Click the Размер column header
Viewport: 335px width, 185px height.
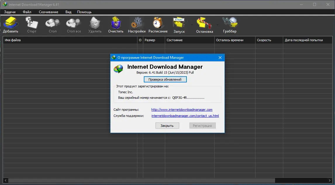(x=150, y=40)
